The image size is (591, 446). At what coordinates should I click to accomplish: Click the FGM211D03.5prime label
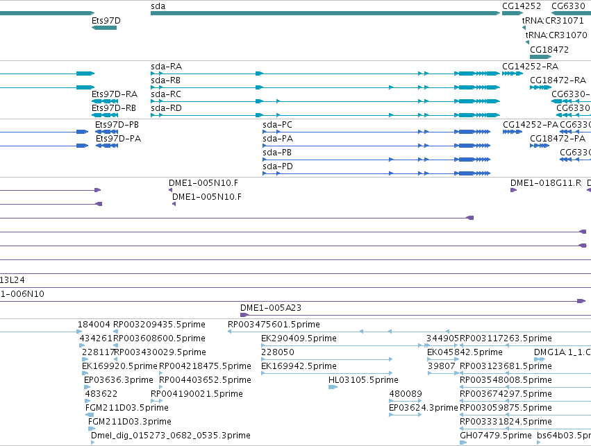[x=127, y=408]
